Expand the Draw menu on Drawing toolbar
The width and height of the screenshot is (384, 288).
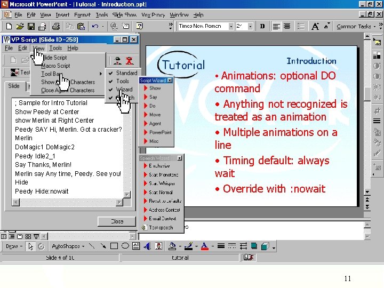(14, 246)
